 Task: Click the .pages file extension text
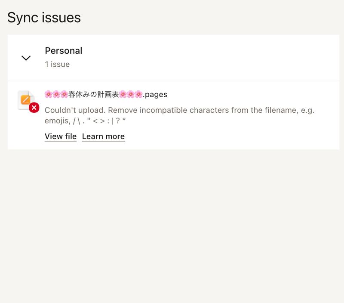(x=155, y=94)
